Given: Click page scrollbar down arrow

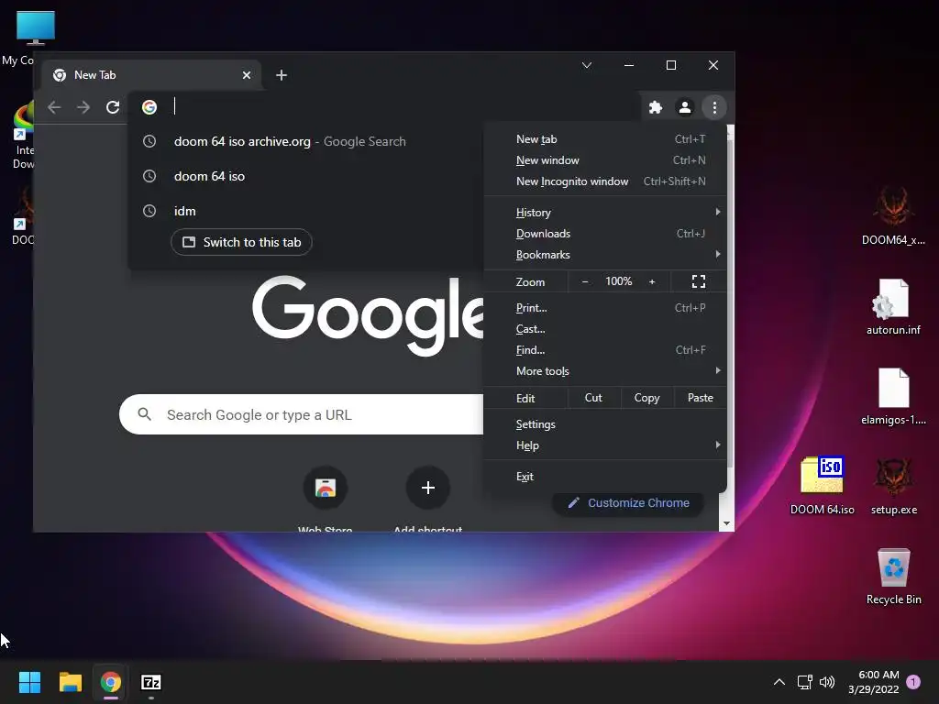Looking at the screenshot, I should pos(726,523).
